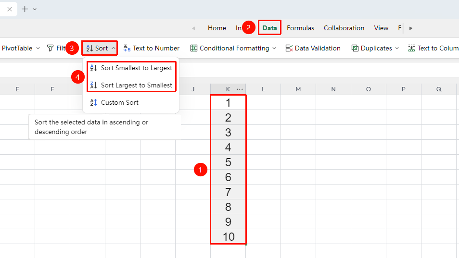The height and width of the screenshot is (258, 459).
Task: Expand the Duplicates dropdown chevron
Action: pyautogui.click(x=397, y=48)
